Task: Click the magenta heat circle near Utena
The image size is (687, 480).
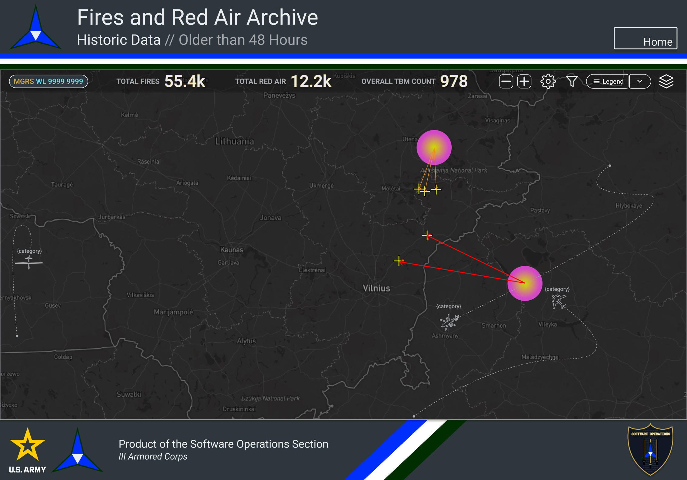Action: click(x=434, y=148)
